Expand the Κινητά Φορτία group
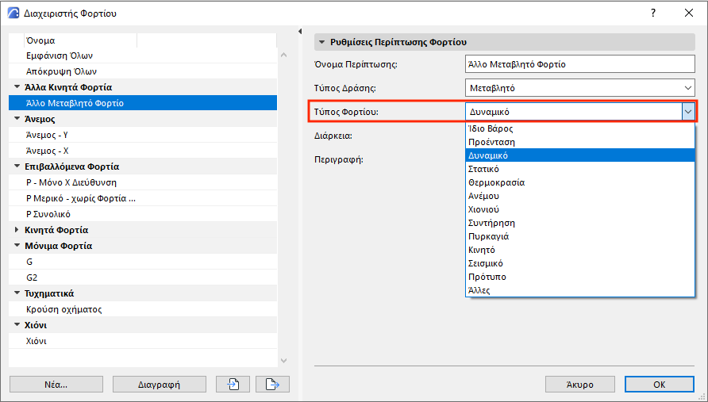 pyautogui.click(x=17, y=230)
